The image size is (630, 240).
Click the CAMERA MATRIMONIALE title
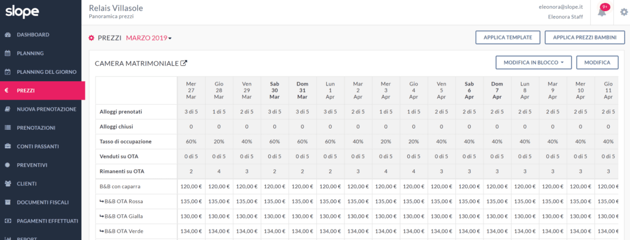pyautogui.click(x=137, y=63)
